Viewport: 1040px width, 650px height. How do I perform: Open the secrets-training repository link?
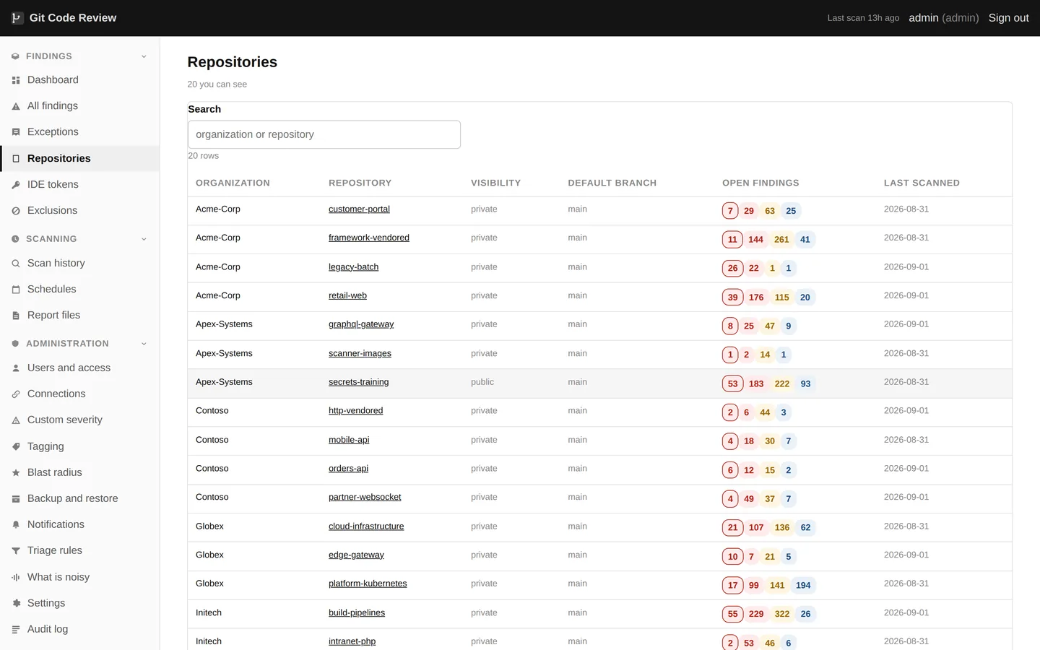coord(358,382)
